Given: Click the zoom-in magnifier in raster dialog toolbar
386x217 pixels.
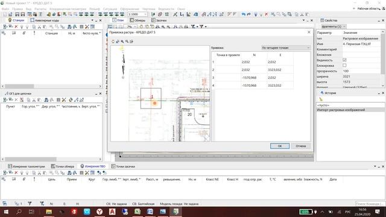Looking at the screenshot, I should pos(122,42).
